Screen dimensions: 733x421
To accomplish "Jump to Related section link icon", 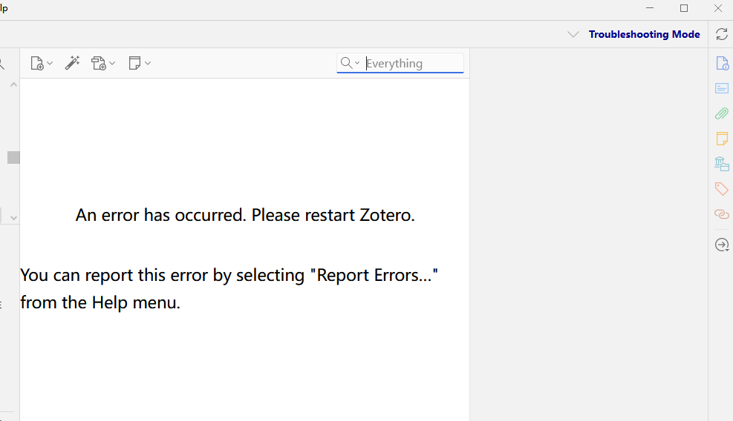I will coord(722,214).
